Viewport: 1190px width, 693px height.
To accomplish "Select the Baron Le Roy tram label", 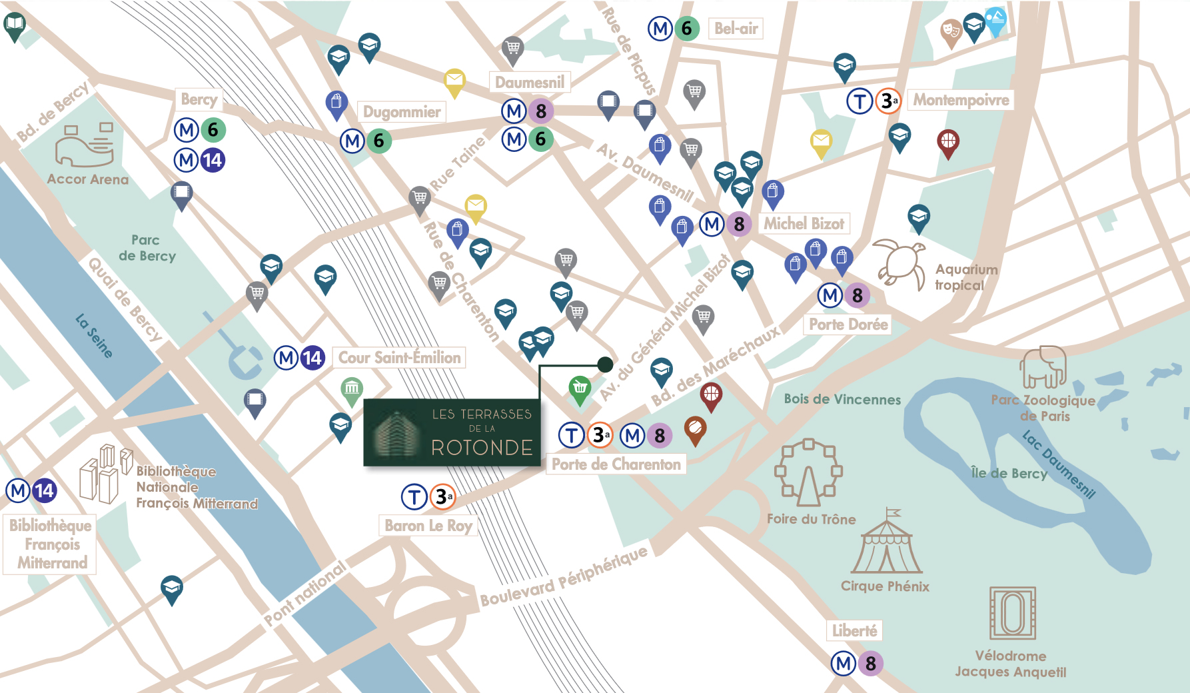I will [x=428, y=526].
